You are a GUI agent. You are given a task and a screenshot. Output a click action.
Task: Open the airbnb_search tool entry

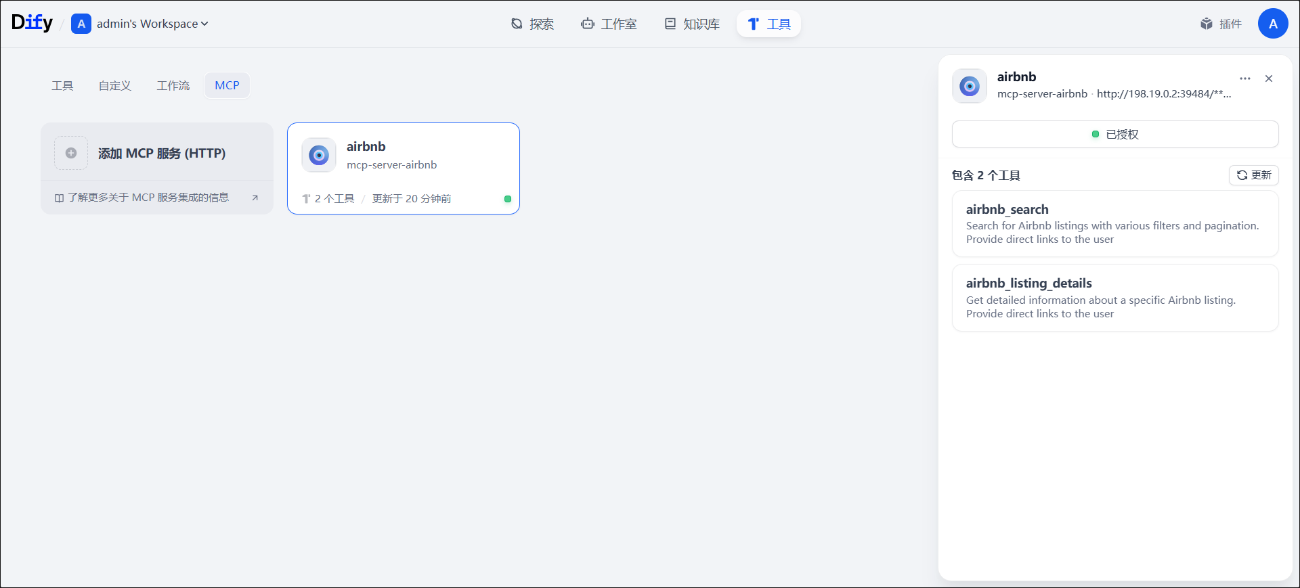[x=1115, y=224]
